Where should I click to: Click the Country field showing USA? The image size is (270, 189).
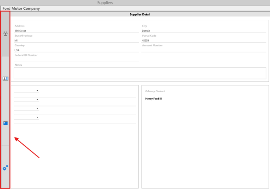(77, 50)
